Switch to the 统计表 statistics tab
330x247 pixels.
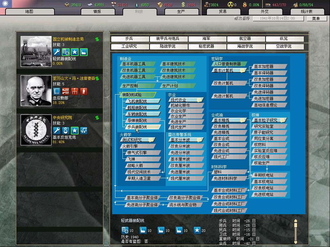pyautogui.click(x=307, y=12)
